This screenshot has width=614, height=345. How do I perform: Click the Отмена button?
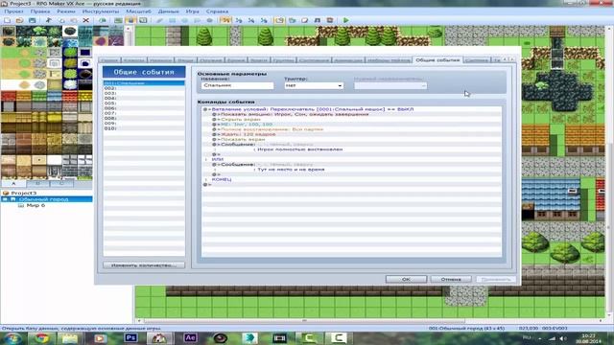[451, 279]
